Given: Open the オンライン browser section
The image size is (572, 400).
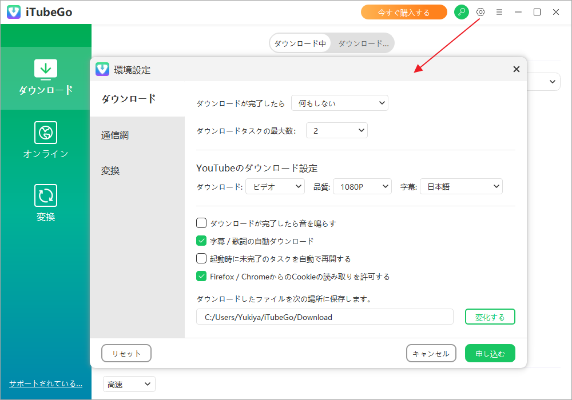Looking at the screenshot, I should point(46,140).
